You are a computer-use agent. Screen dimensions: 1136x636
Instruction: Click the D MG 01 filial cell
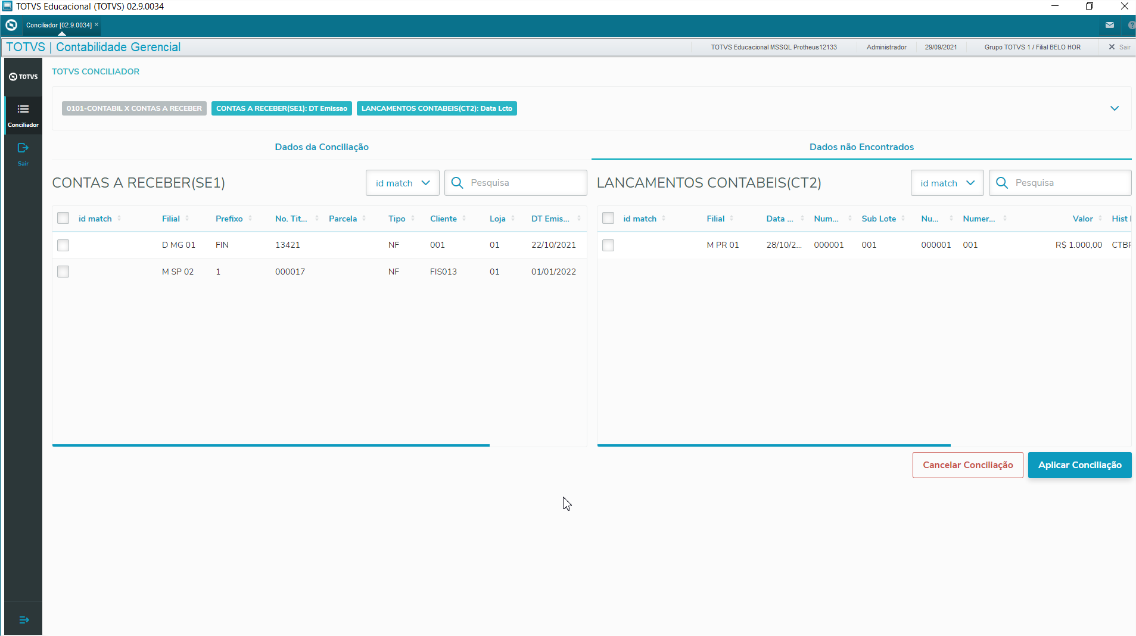click(x=179, y=245)
